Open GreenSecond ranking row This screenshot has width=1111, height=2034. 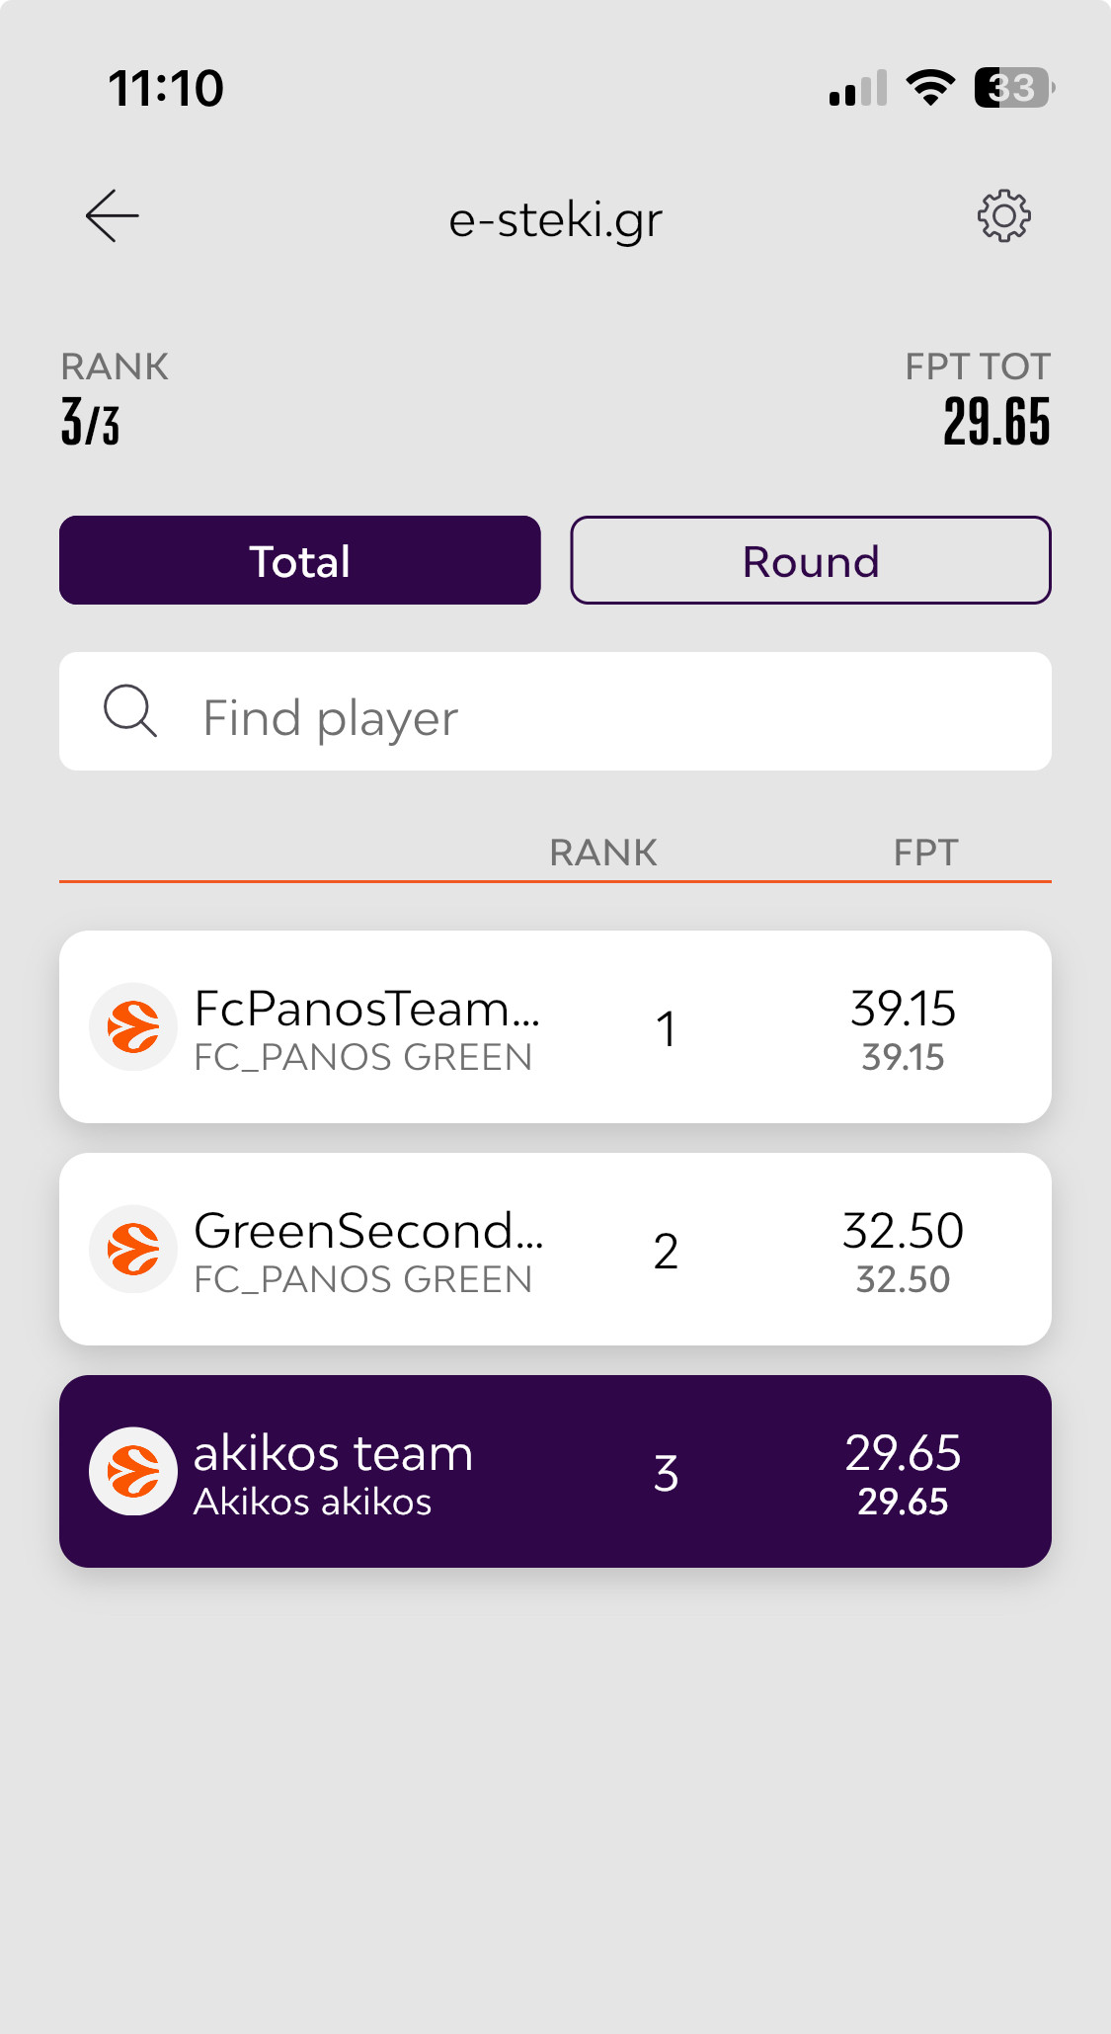tap(555, 1250)
